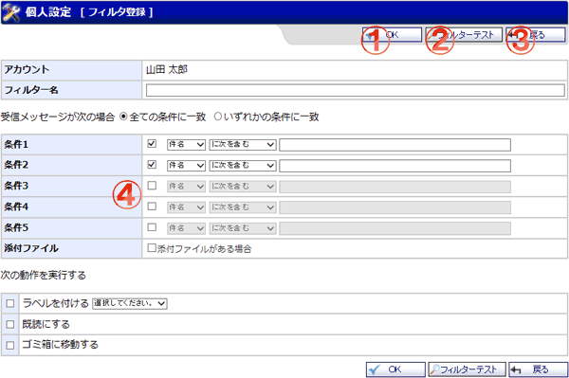Enable the 条件4 checkbox
The image size is (569, 378).
(152, 207)
